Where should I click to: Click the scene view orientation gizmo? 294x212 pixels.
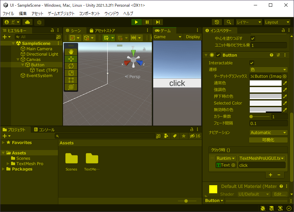pyautogui.click(x=133, y=59)
